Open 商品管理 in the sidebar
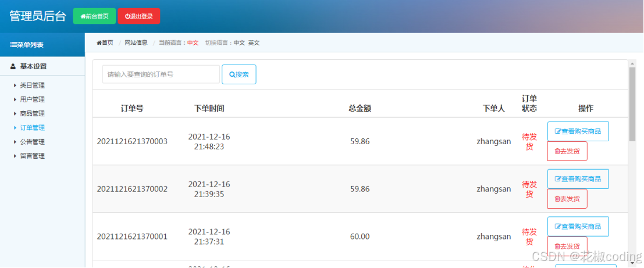644x268 pixels. click(x=32, y=114)
